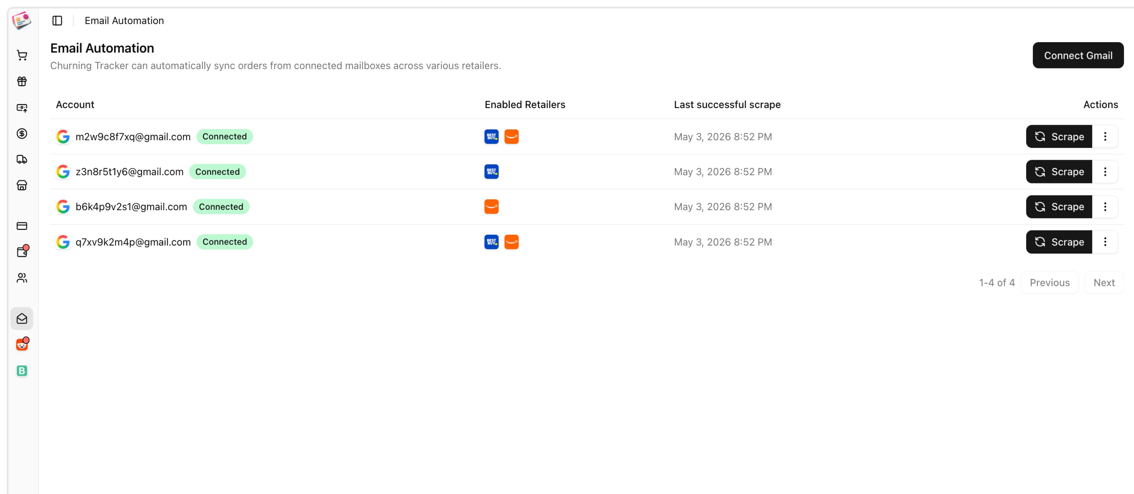This screenshot has height=494, width=1134.
Task: Click the Connected badge for b6k4p9v2s1
Action: pos(221,207)
